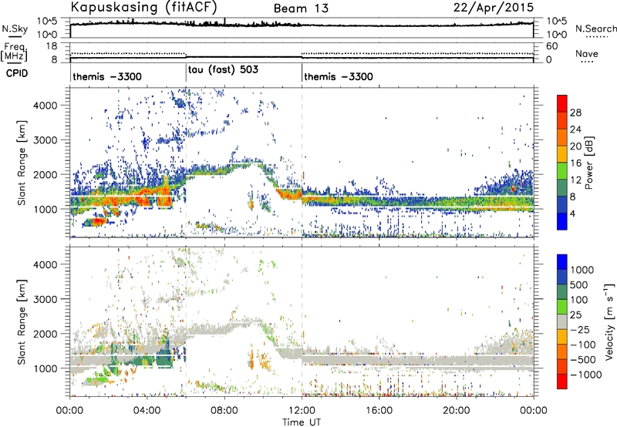
Task: Click the '60' Nave axis tick
Action: (x=551, y=46)
